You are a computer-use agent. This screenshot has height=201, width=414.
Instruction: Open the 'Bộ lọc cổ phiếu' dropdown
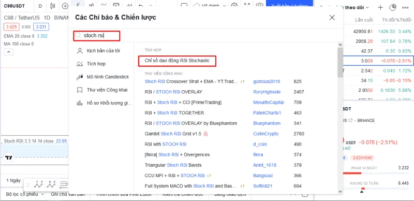pyautogui.click(x=25, y=194)
